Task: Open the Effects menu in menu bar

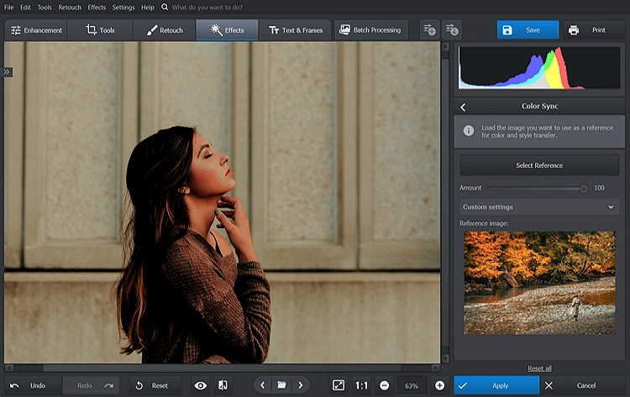Action: coord(97,8)
